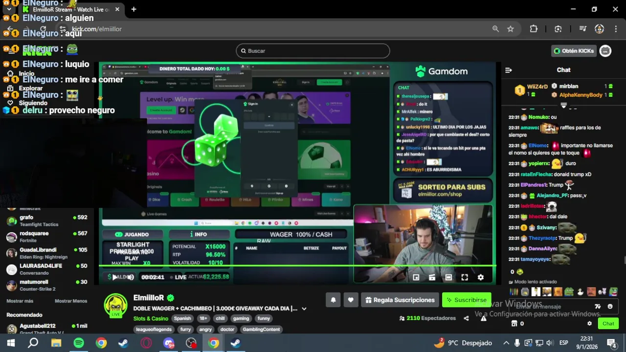Open Spotify from the taskbar
The image size is (626, 352).
78,343
